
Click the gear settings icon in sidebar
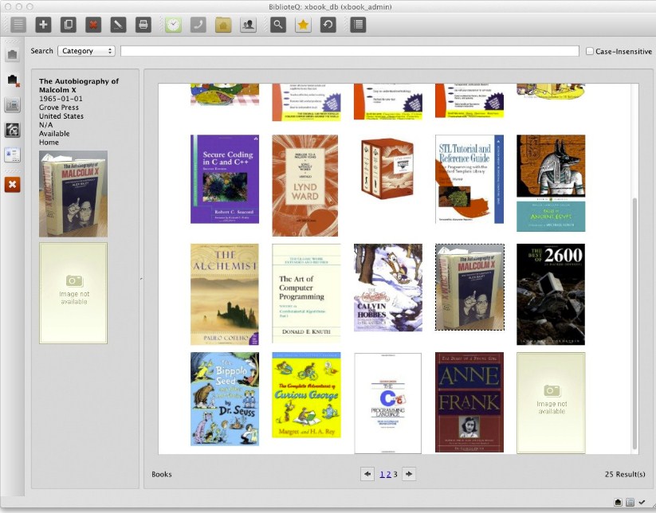[12, 130]
